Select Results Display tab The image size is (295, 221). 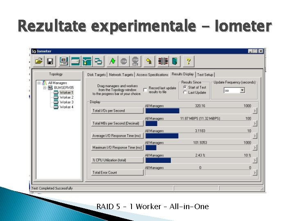182,74
